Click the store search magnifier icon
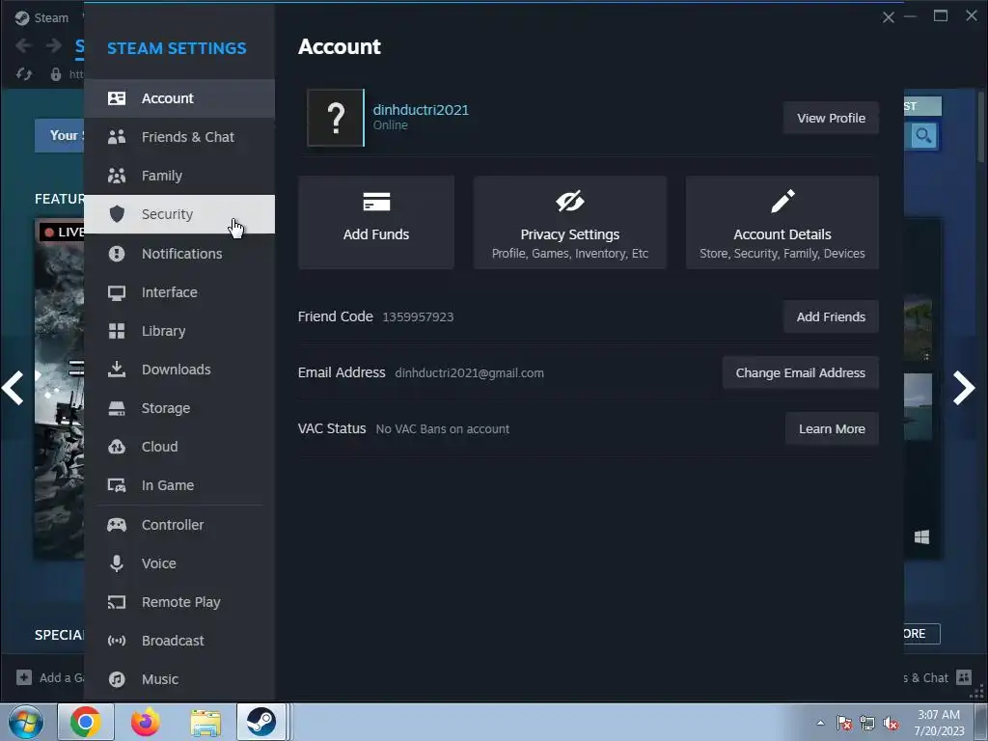This screenshot has width=988, height=741. [x=923, y=135]
